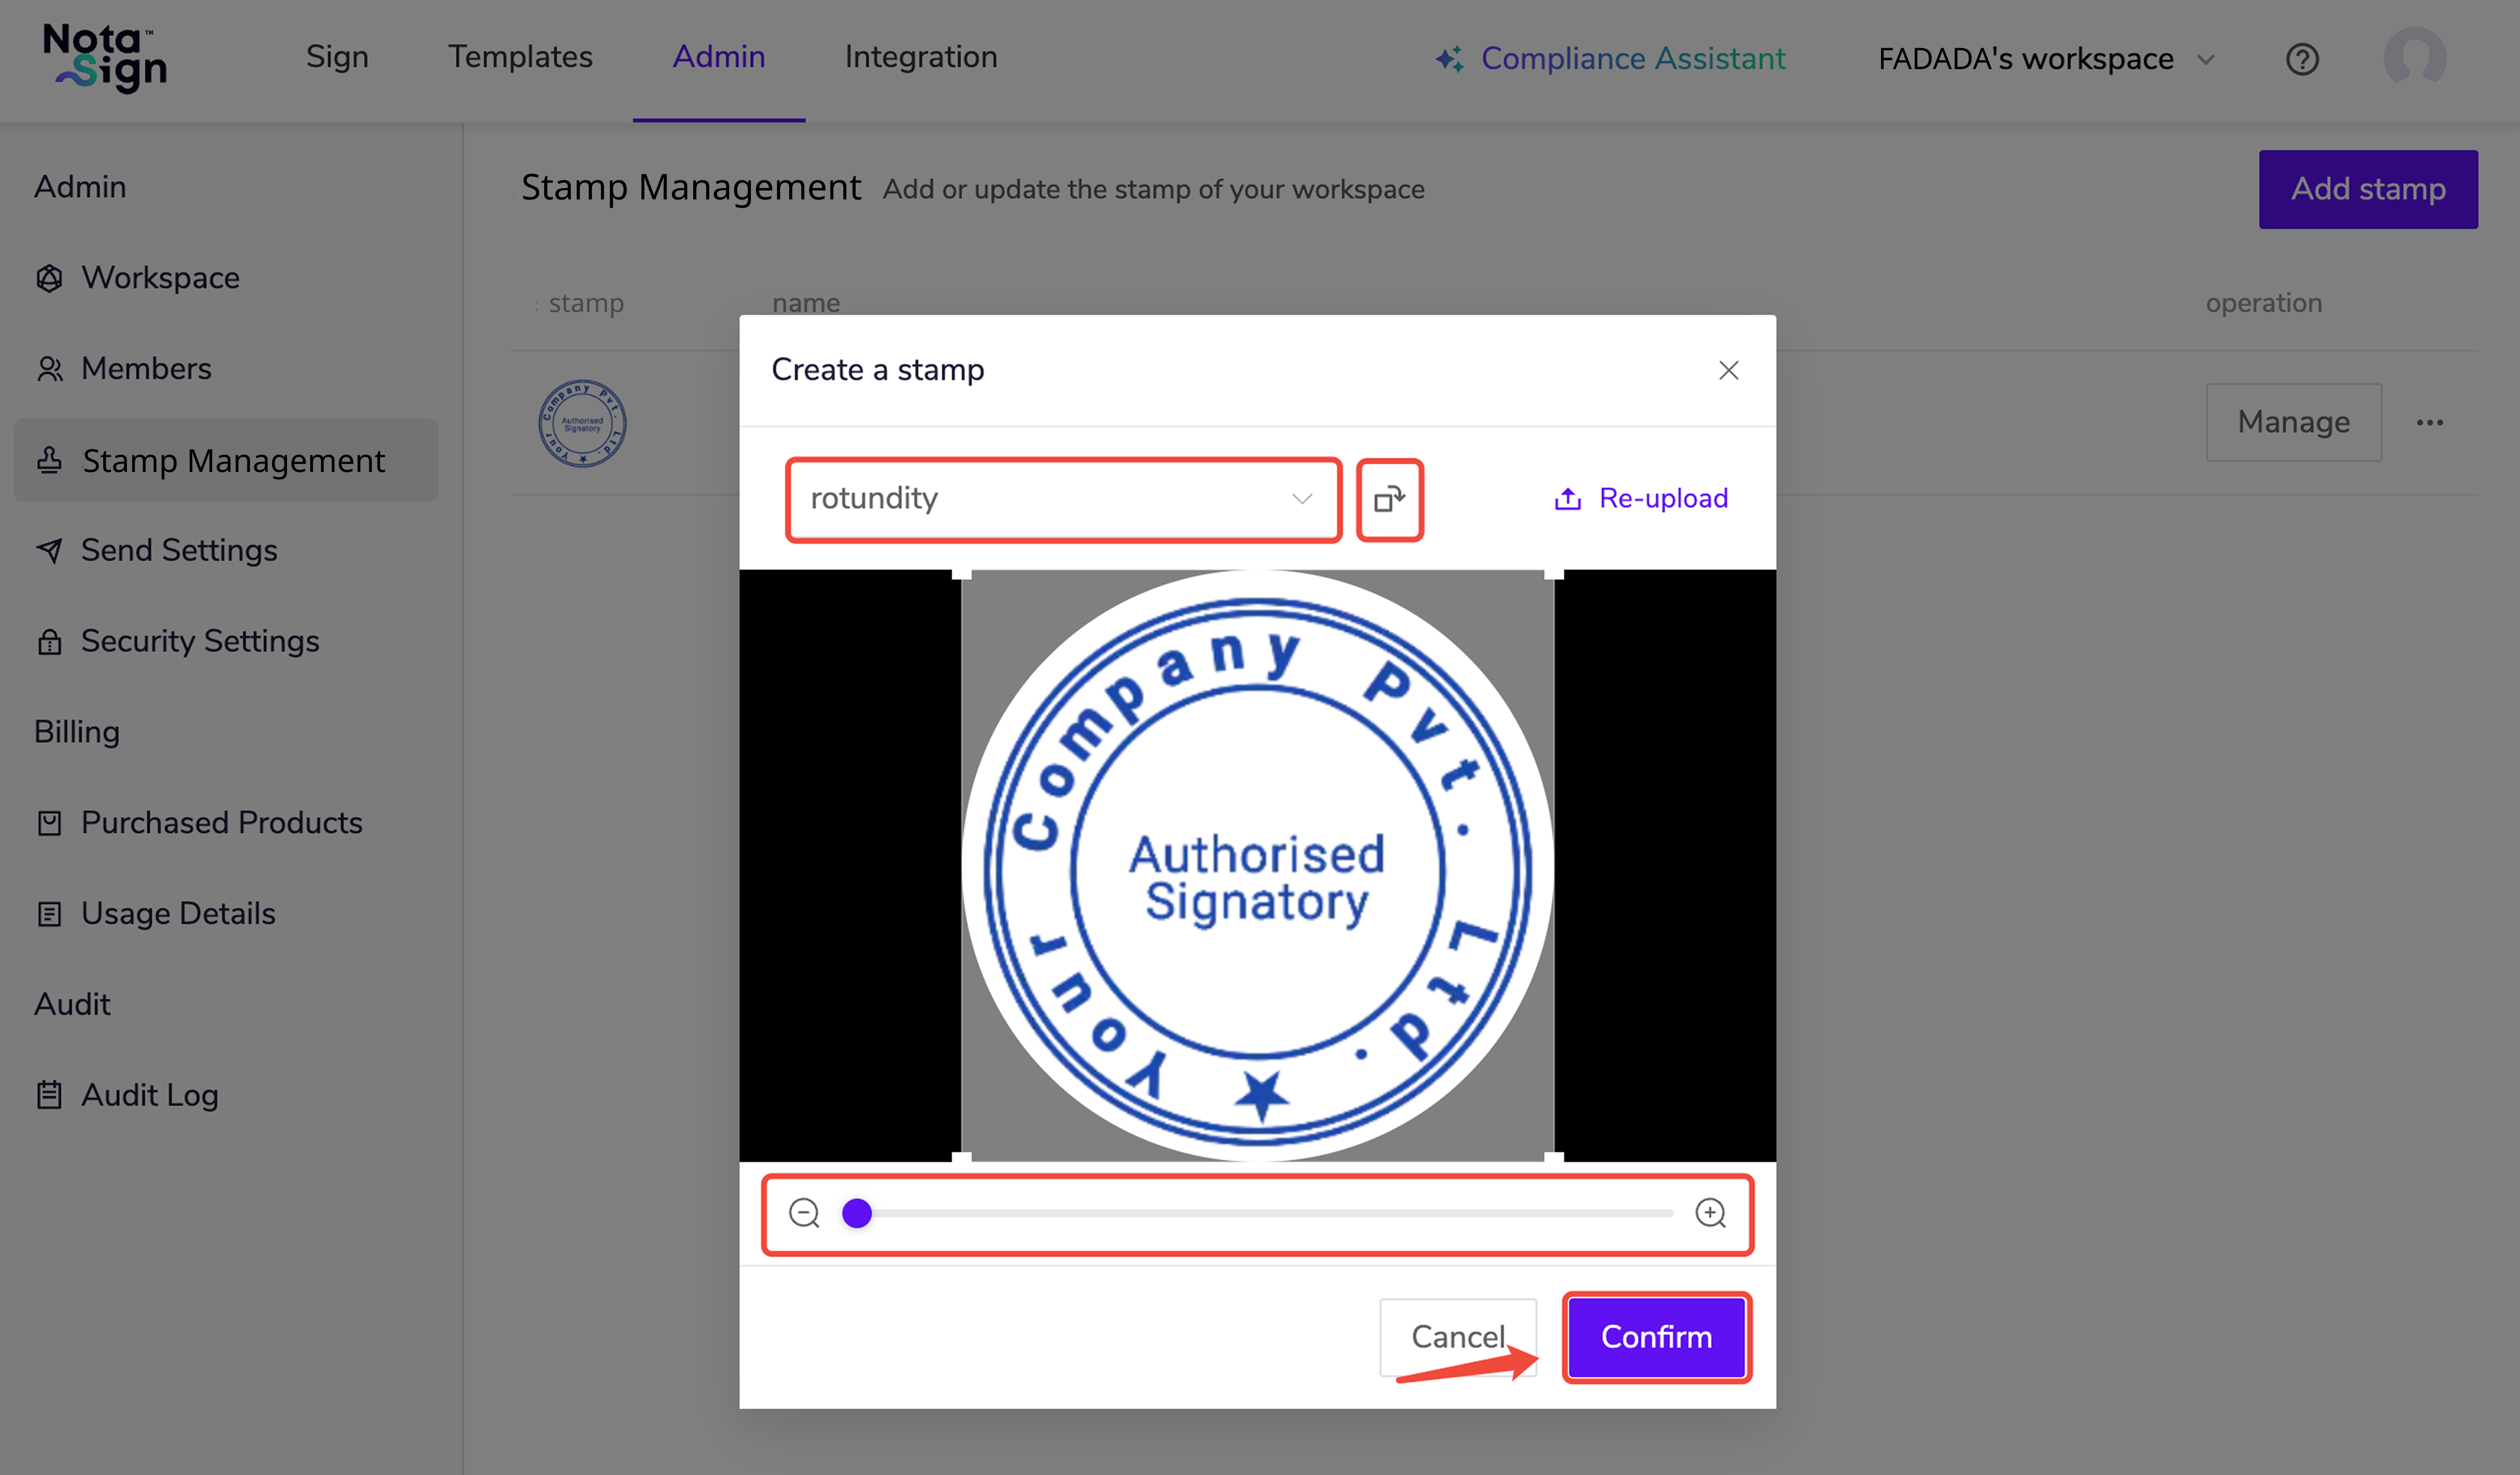Click the three-dot more options icon
The image size is (2520, 1475).
point(2430,423)
